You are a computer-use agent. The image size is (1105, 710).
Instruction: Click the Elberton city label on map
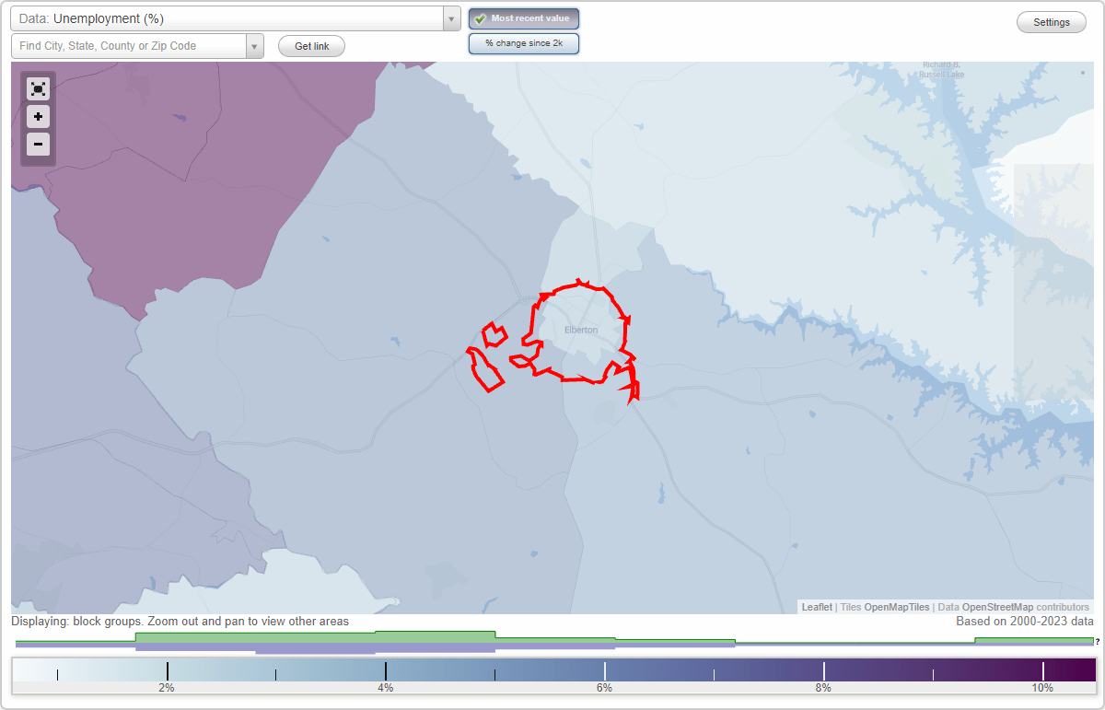(581, 330)
